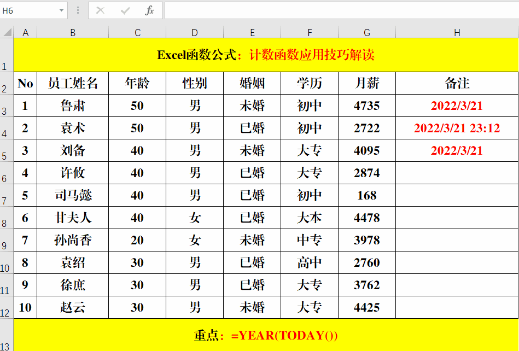
Task: Click the education cell '中专'
Action: pyautogui.click(x=310, y=240)
